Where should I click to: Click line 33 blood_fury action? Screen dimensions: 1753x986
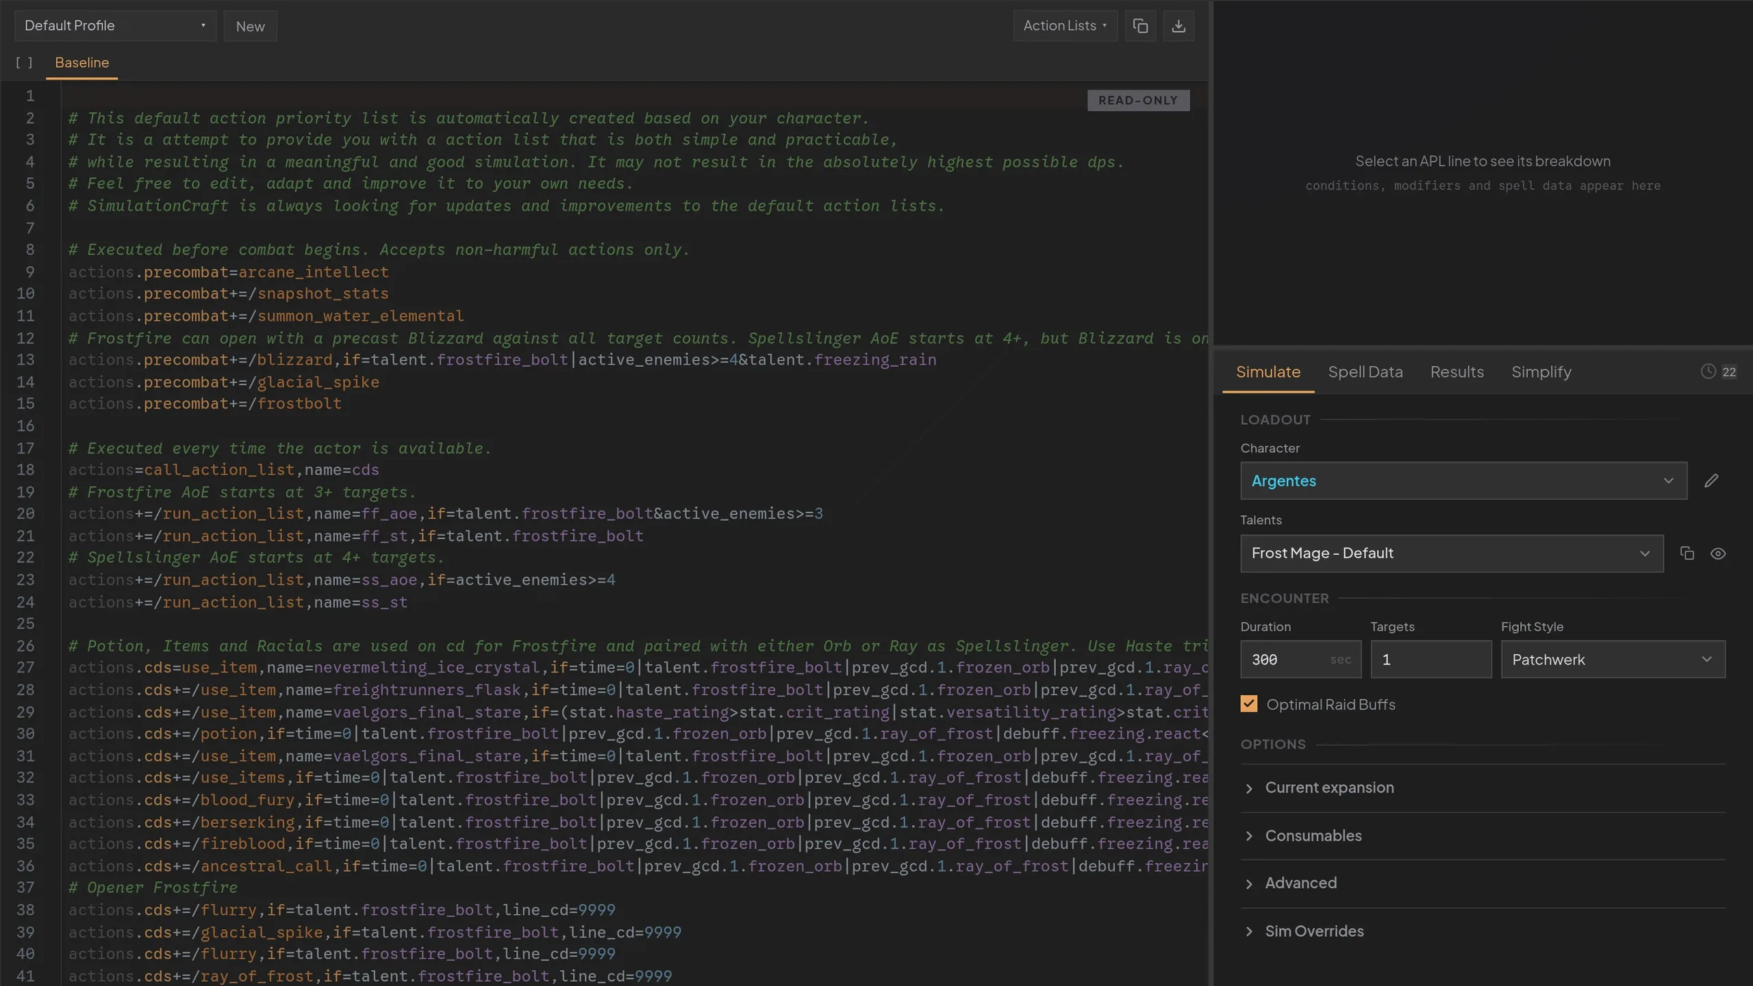coord(638,800)
